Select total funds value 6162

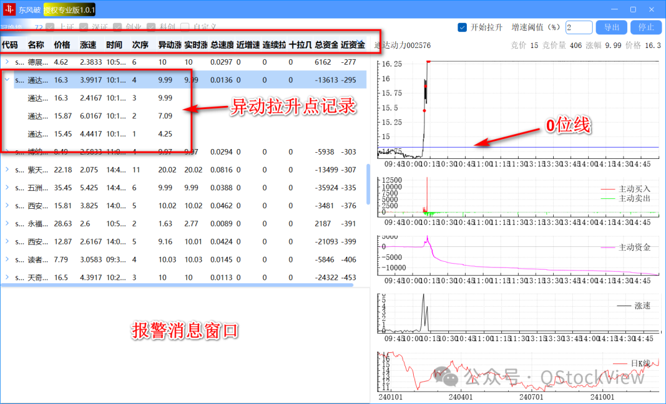tap(323, 62)
